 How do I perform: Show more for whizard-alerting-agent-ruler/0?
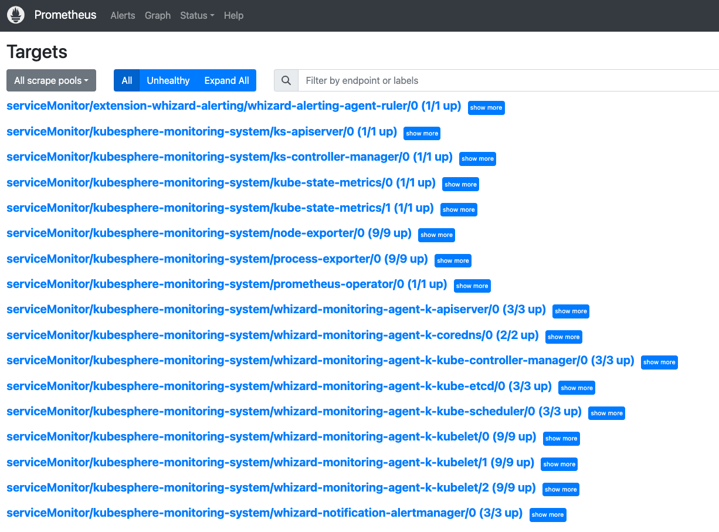(x=486, y=108)
